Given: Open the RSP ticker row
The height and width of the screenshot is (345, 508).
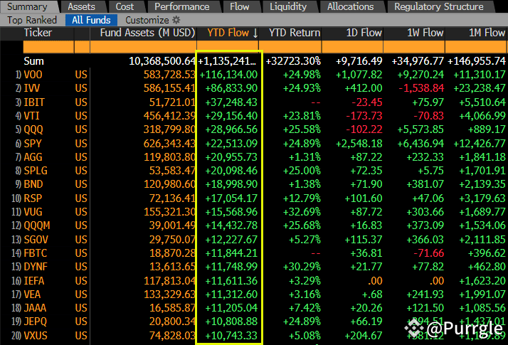Looking at the screenshot, I should pyautogui.click(x=33, y=198).
